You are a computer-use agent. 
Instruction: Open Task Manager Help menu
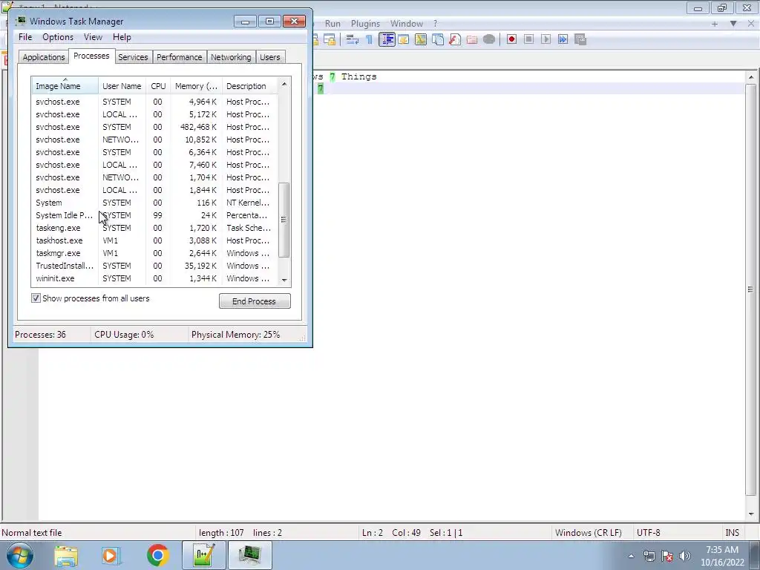(x=122, y=37)
